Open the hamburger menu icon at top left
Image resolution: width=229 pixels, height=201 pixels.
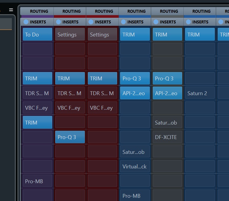(11, 10)
